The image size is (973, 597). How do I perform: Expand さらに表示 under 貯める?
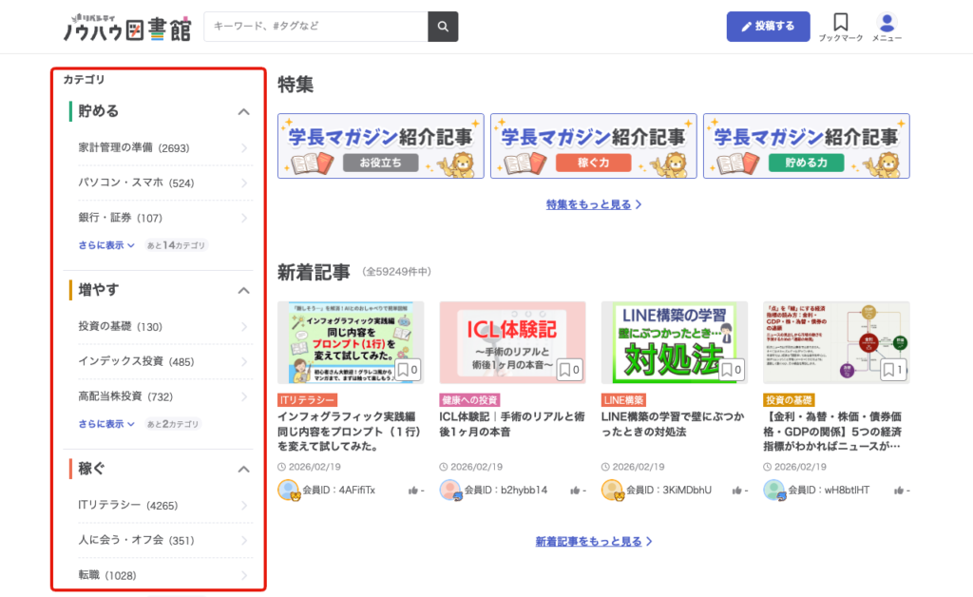(x=106, y=245)
